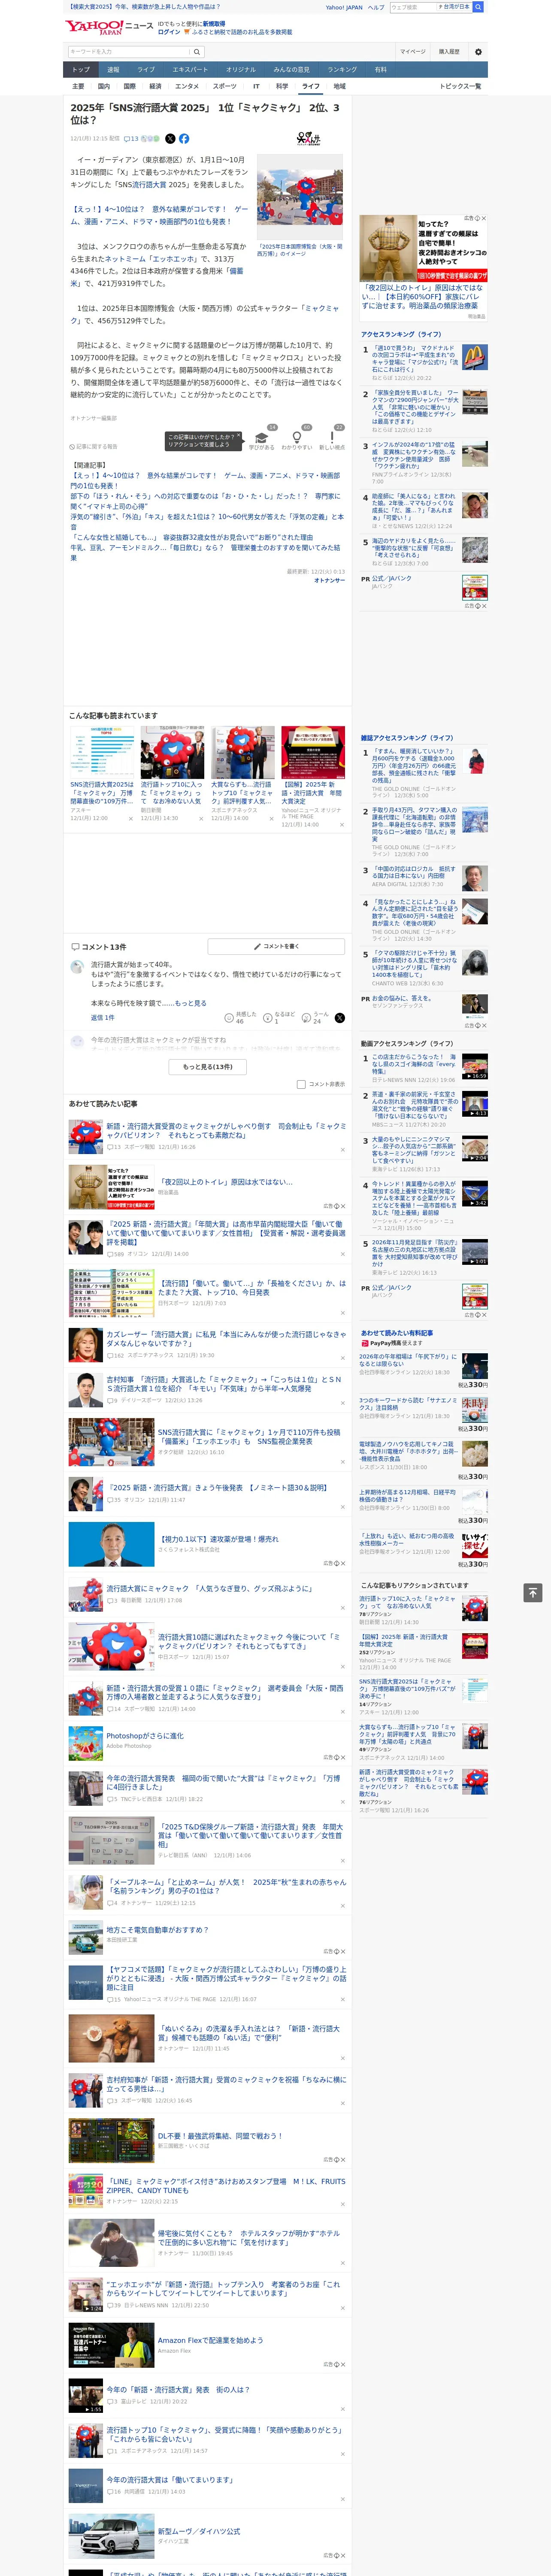This screenshot has width=551, height=2576.
Task: Share the article on Facebook icon
Action: coord(184,139)
